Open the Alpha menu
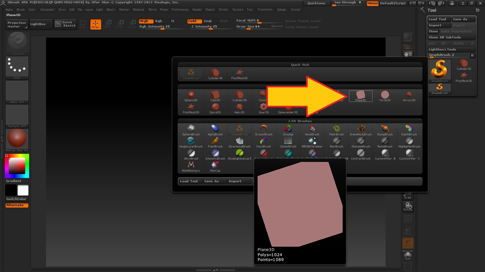 coord(9,10)
